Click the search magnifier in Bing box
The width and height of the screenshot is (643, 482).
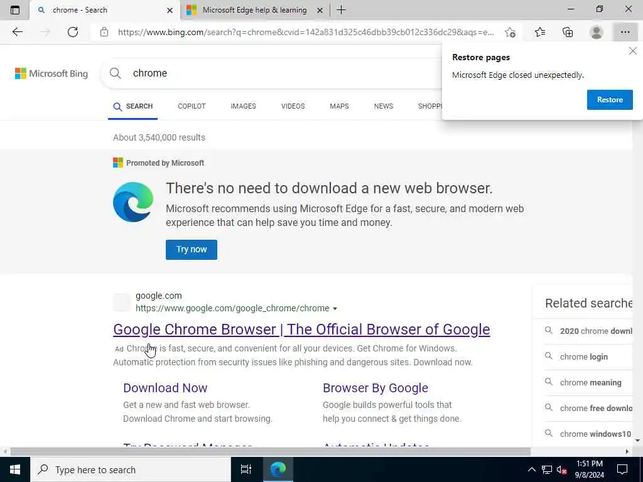pyautogui.click(x=116, y=73)
